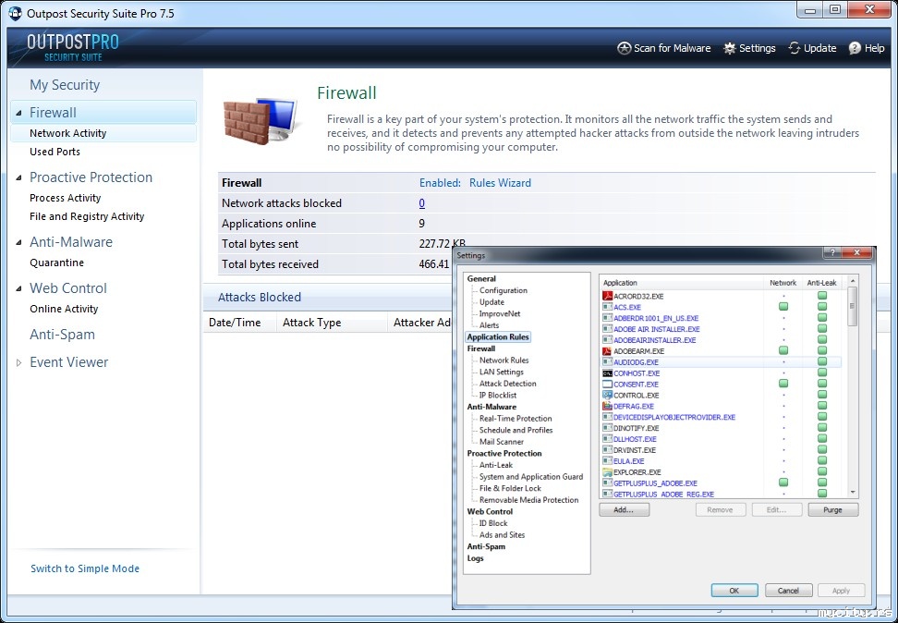Toggle Network indicator for ACS.EXE

click(783, 307)
